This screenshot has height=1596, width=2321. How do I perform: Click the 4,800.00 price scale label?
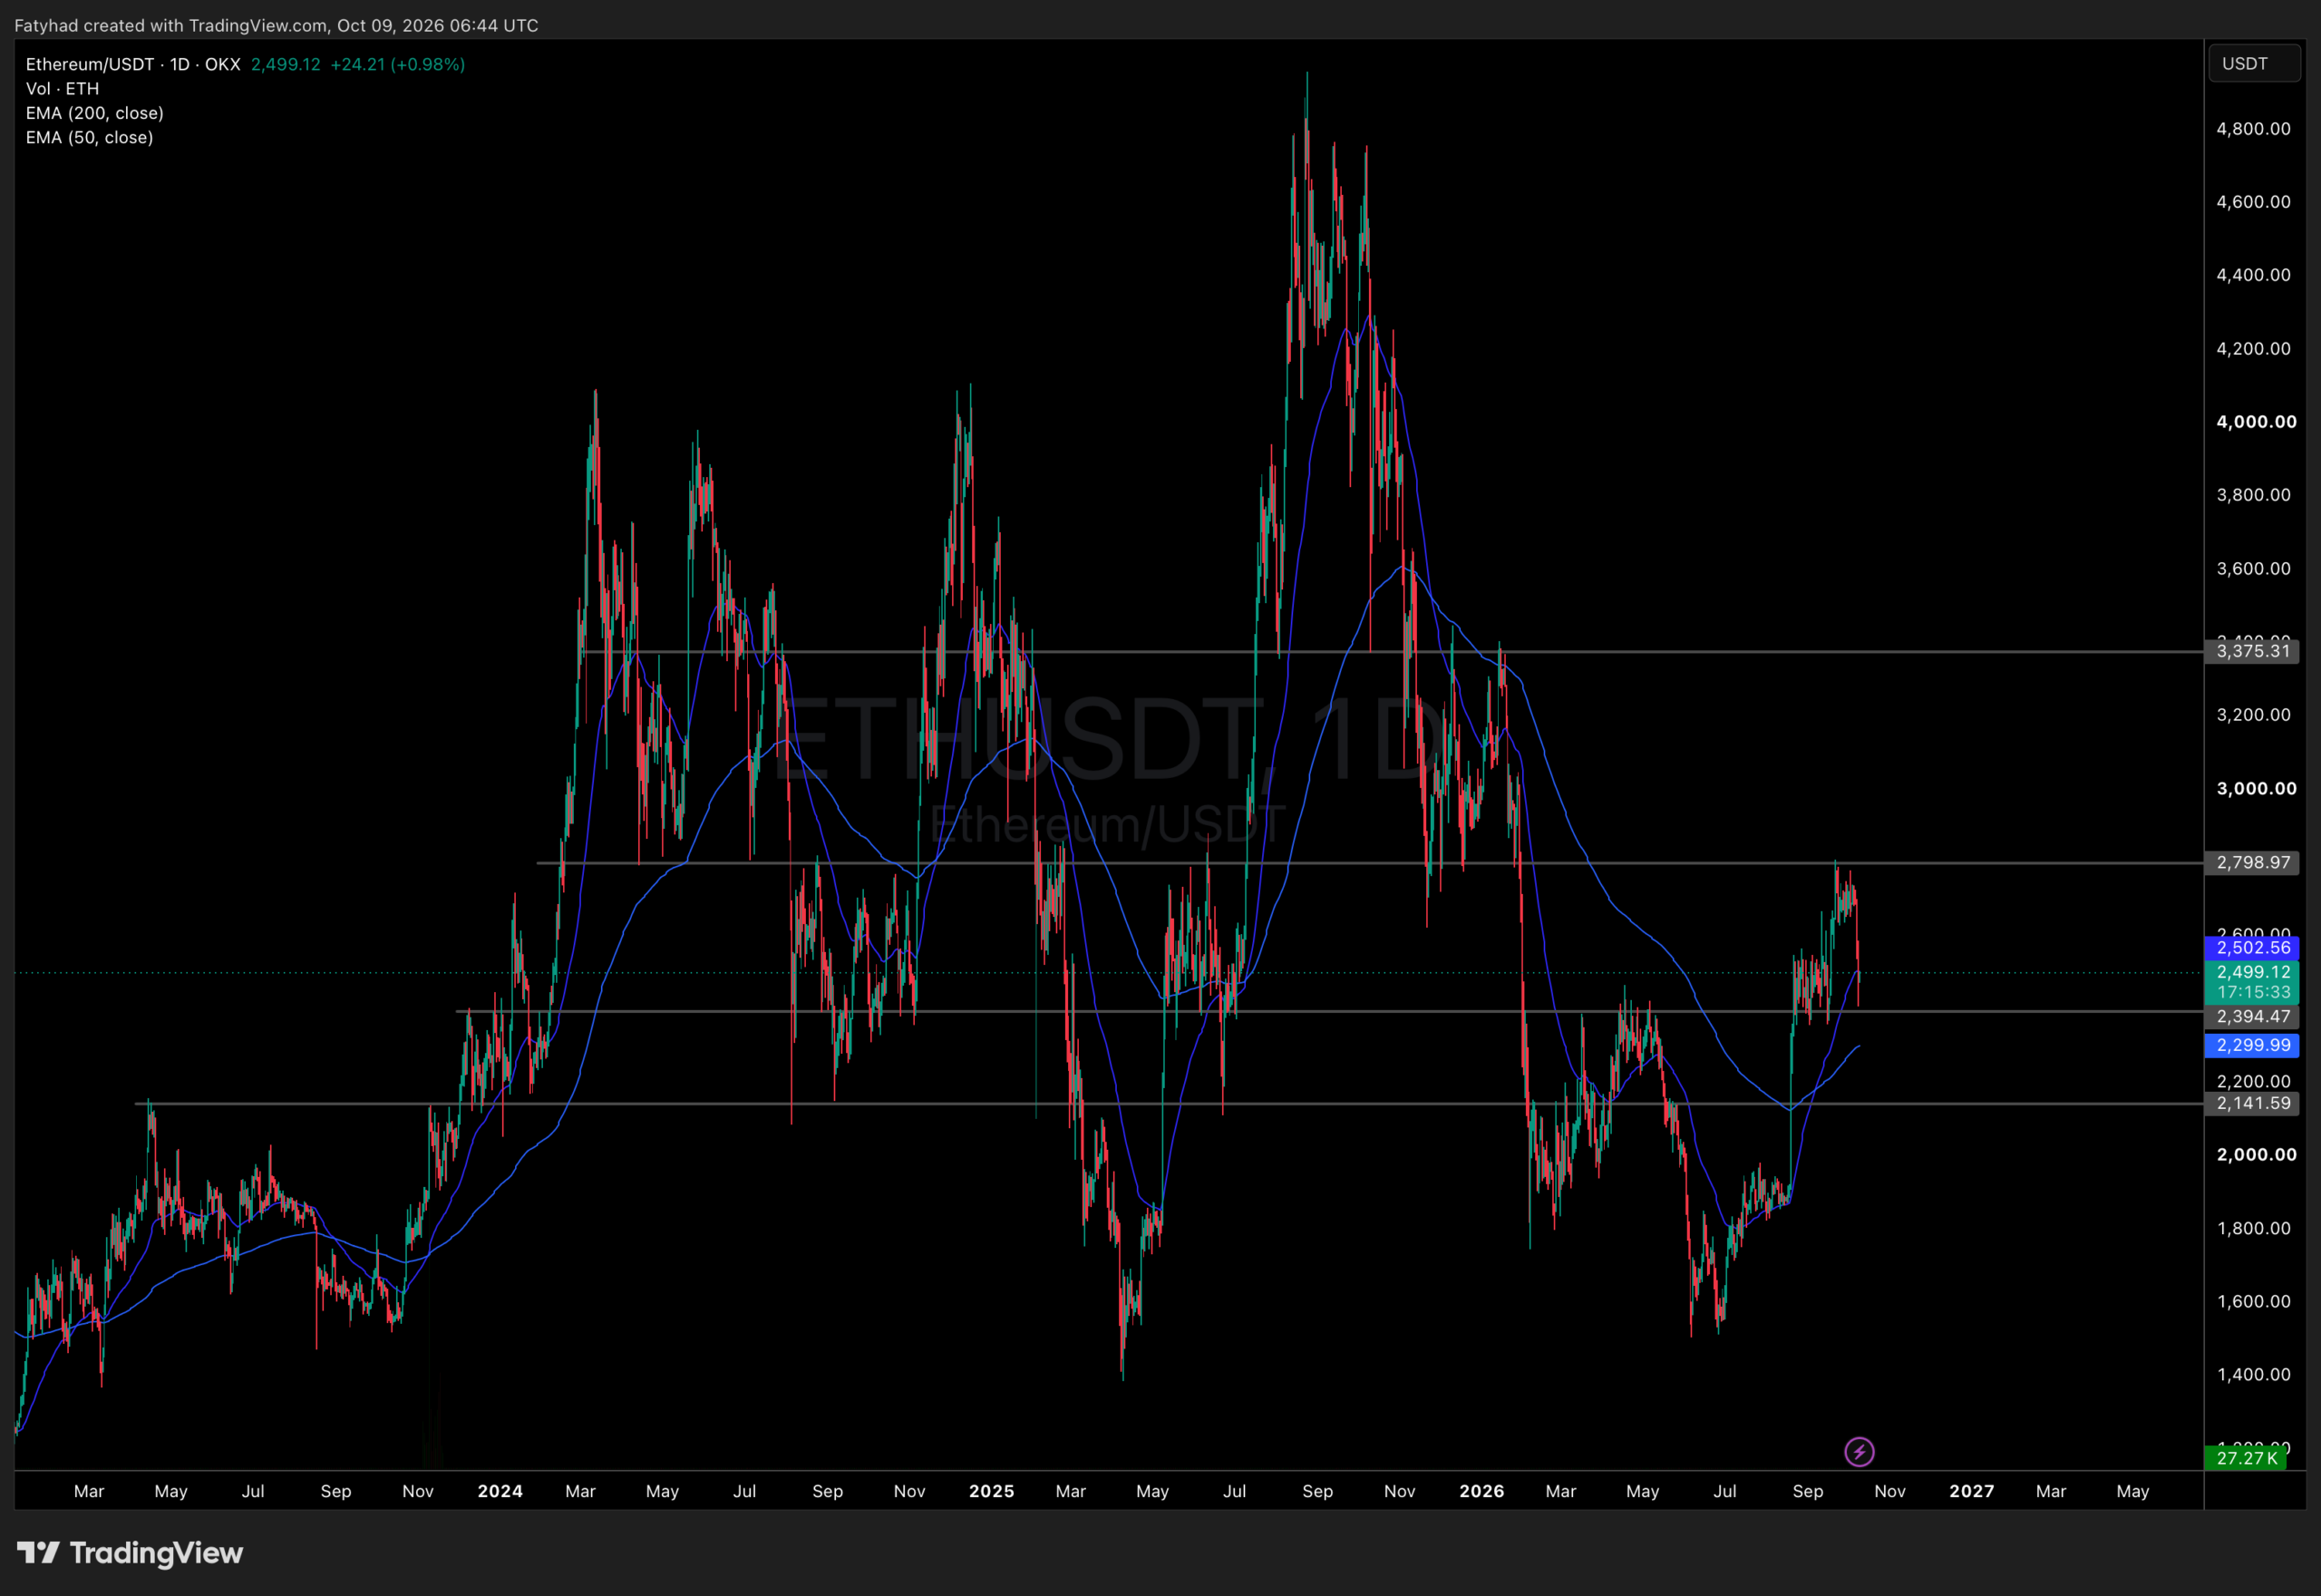point(2253,129)
